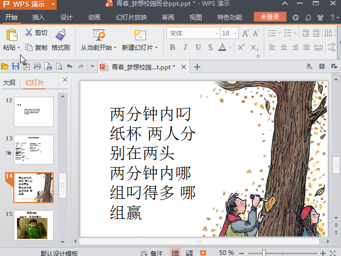The image size is (341, 256).
Task: Switch to the 视图 ribbon tab
Action: point(196,17)
